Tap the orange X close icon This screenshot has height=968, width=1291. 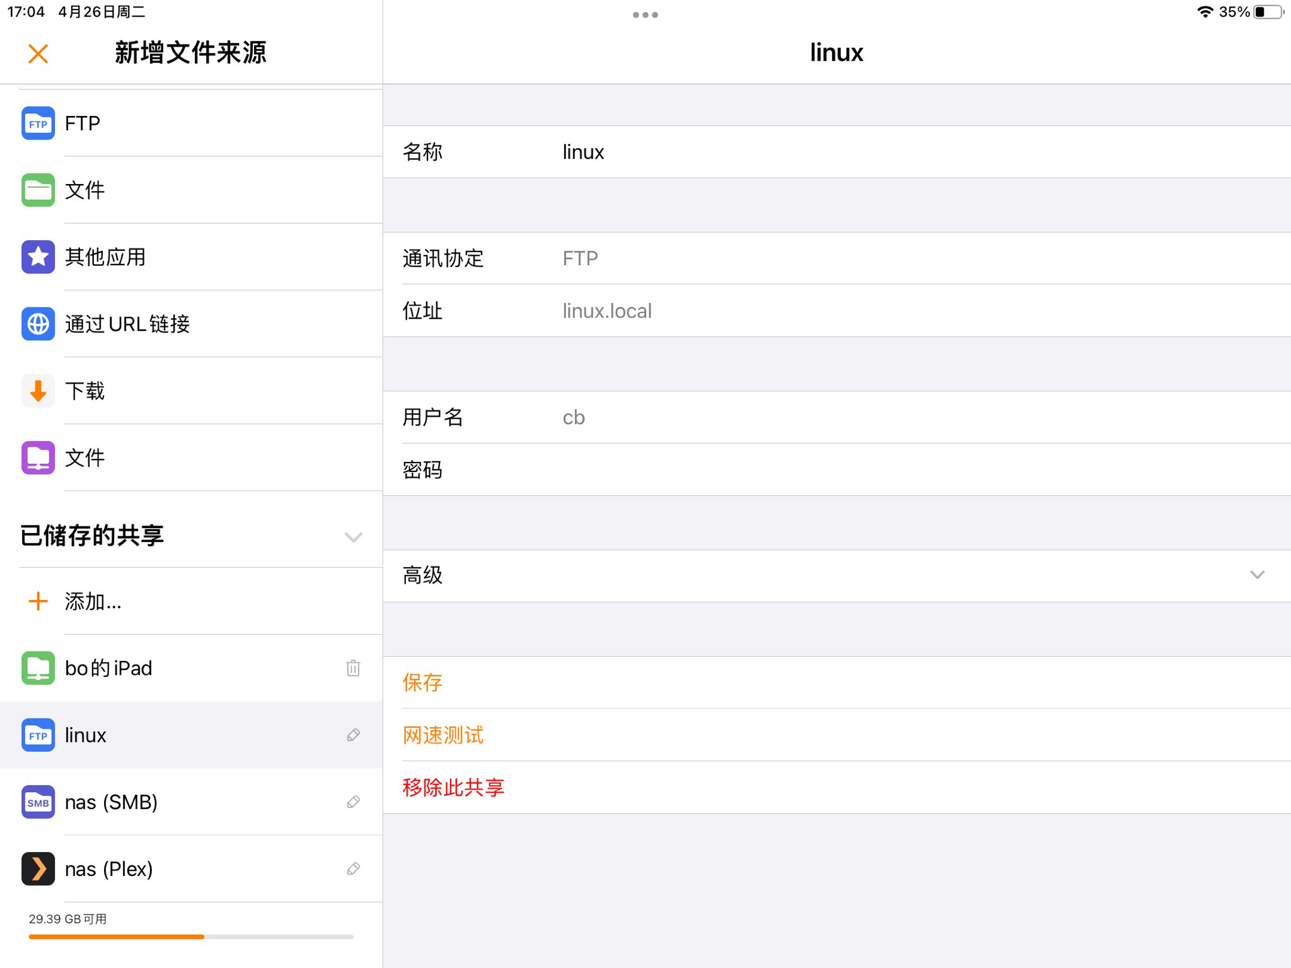coord(38,54)
